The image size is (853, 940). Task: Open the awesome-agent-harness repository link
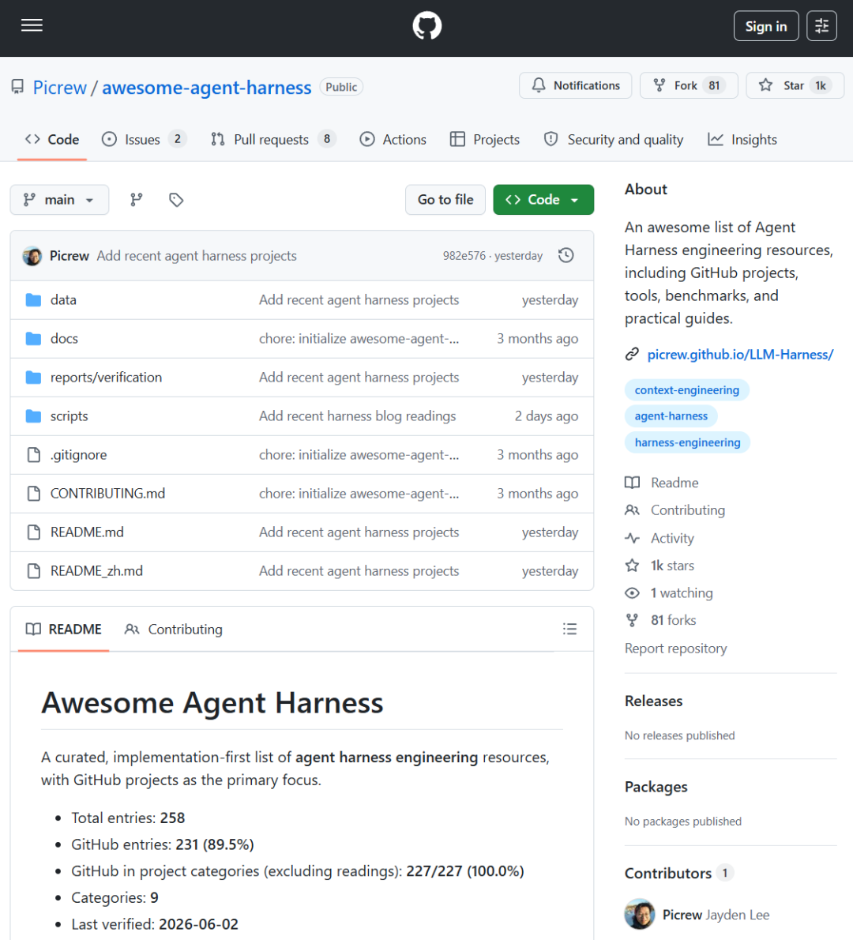(x=207, y=88)
